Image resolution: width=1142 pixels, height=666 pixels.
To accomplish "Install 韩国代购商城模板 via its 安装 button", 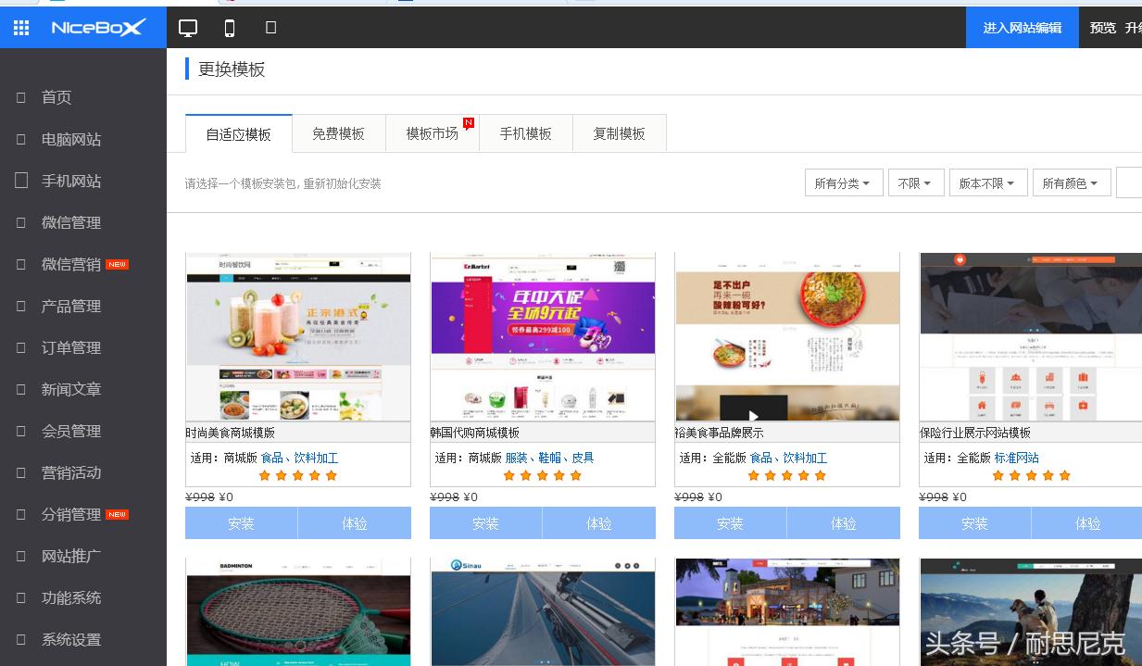I will pyautogui.click(x=484, y=522).
